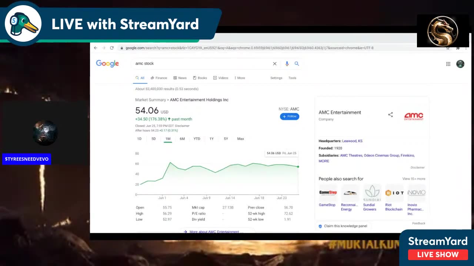The height and width of the screenshot is (266, 474).
Task: Open the GameStop related search
Action: [x=327, y=196]
